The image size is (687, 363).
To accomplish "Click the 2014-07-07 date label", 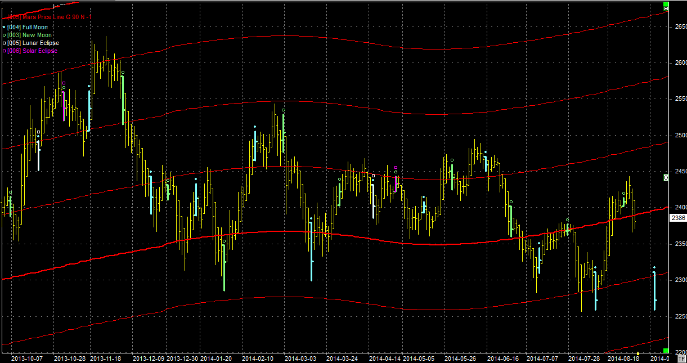I will 542,358.
